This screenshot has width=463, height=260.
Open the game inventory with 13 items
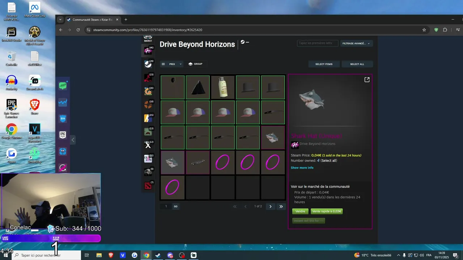(148, 131)
